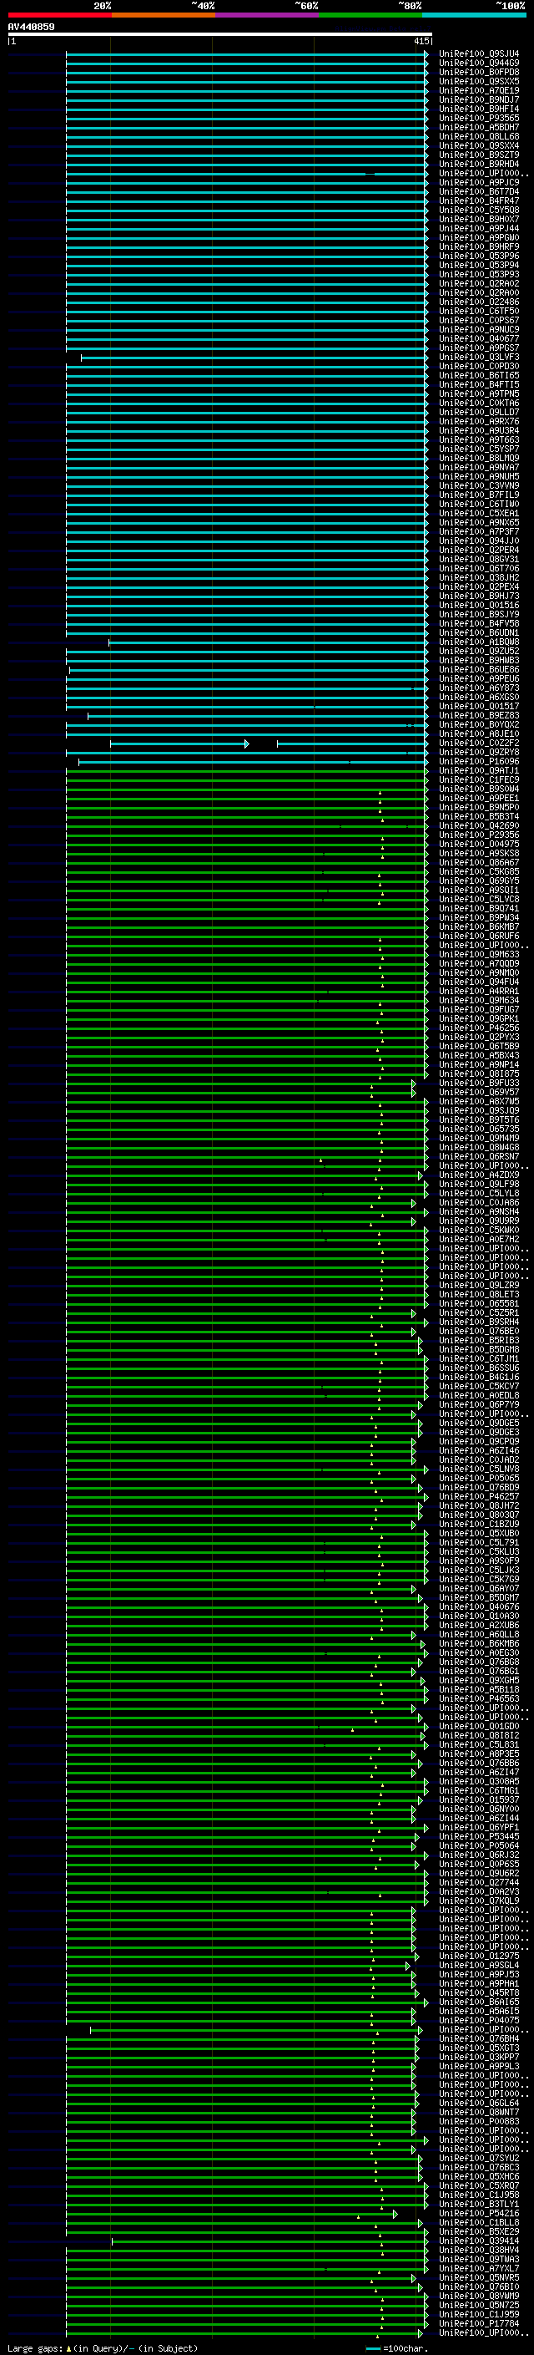Select hit label UniRef100_Q45RT8
The height and width of the screenshot is (2355, 534).
[x=479, y=1993]
